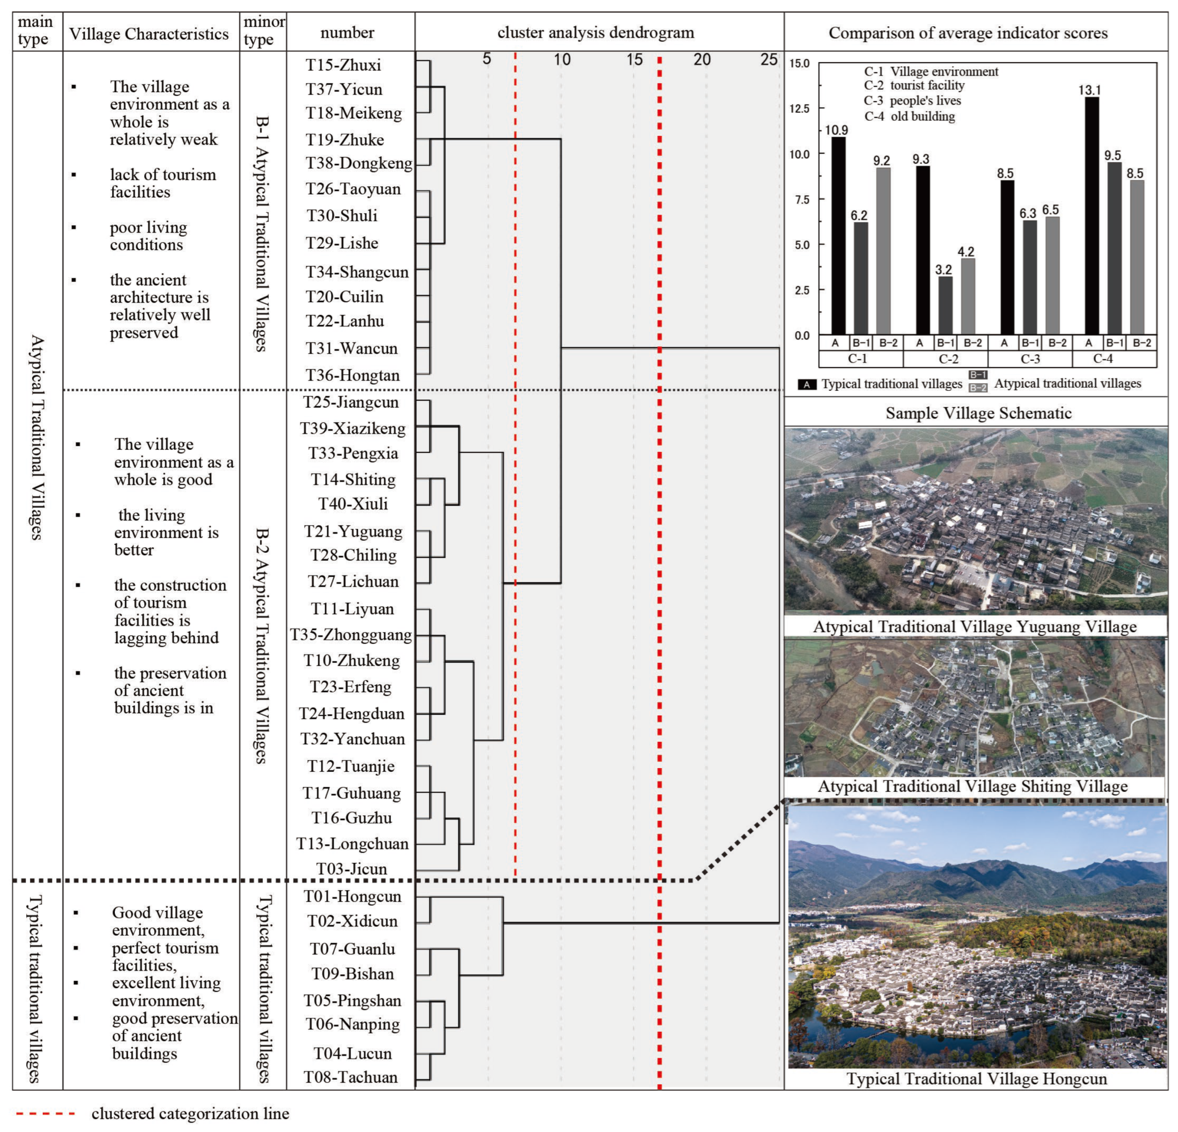The image size is (1178, 1132).
Task: Click the T08-Tachuan village label
Action: (x=351, y=1077)
